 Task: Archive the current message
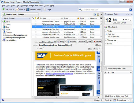[82, 42]
